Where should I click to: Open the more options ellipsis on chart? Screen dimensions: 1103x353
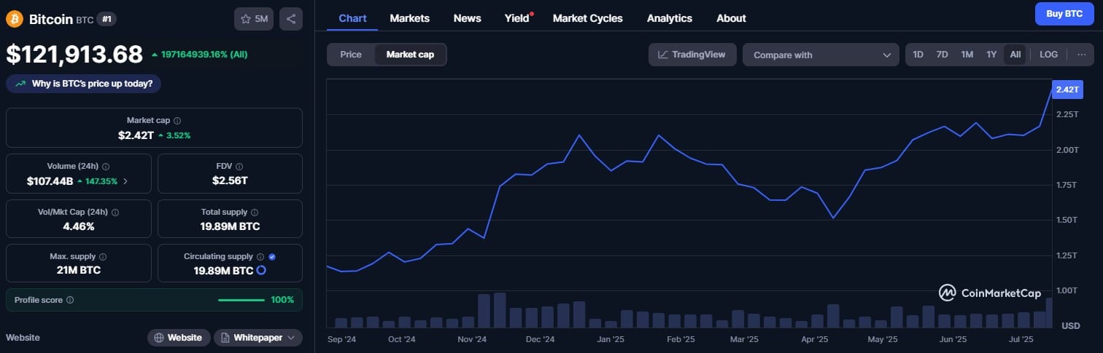1081,55
